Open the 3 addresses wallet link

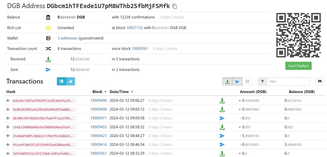coord(68,38)
